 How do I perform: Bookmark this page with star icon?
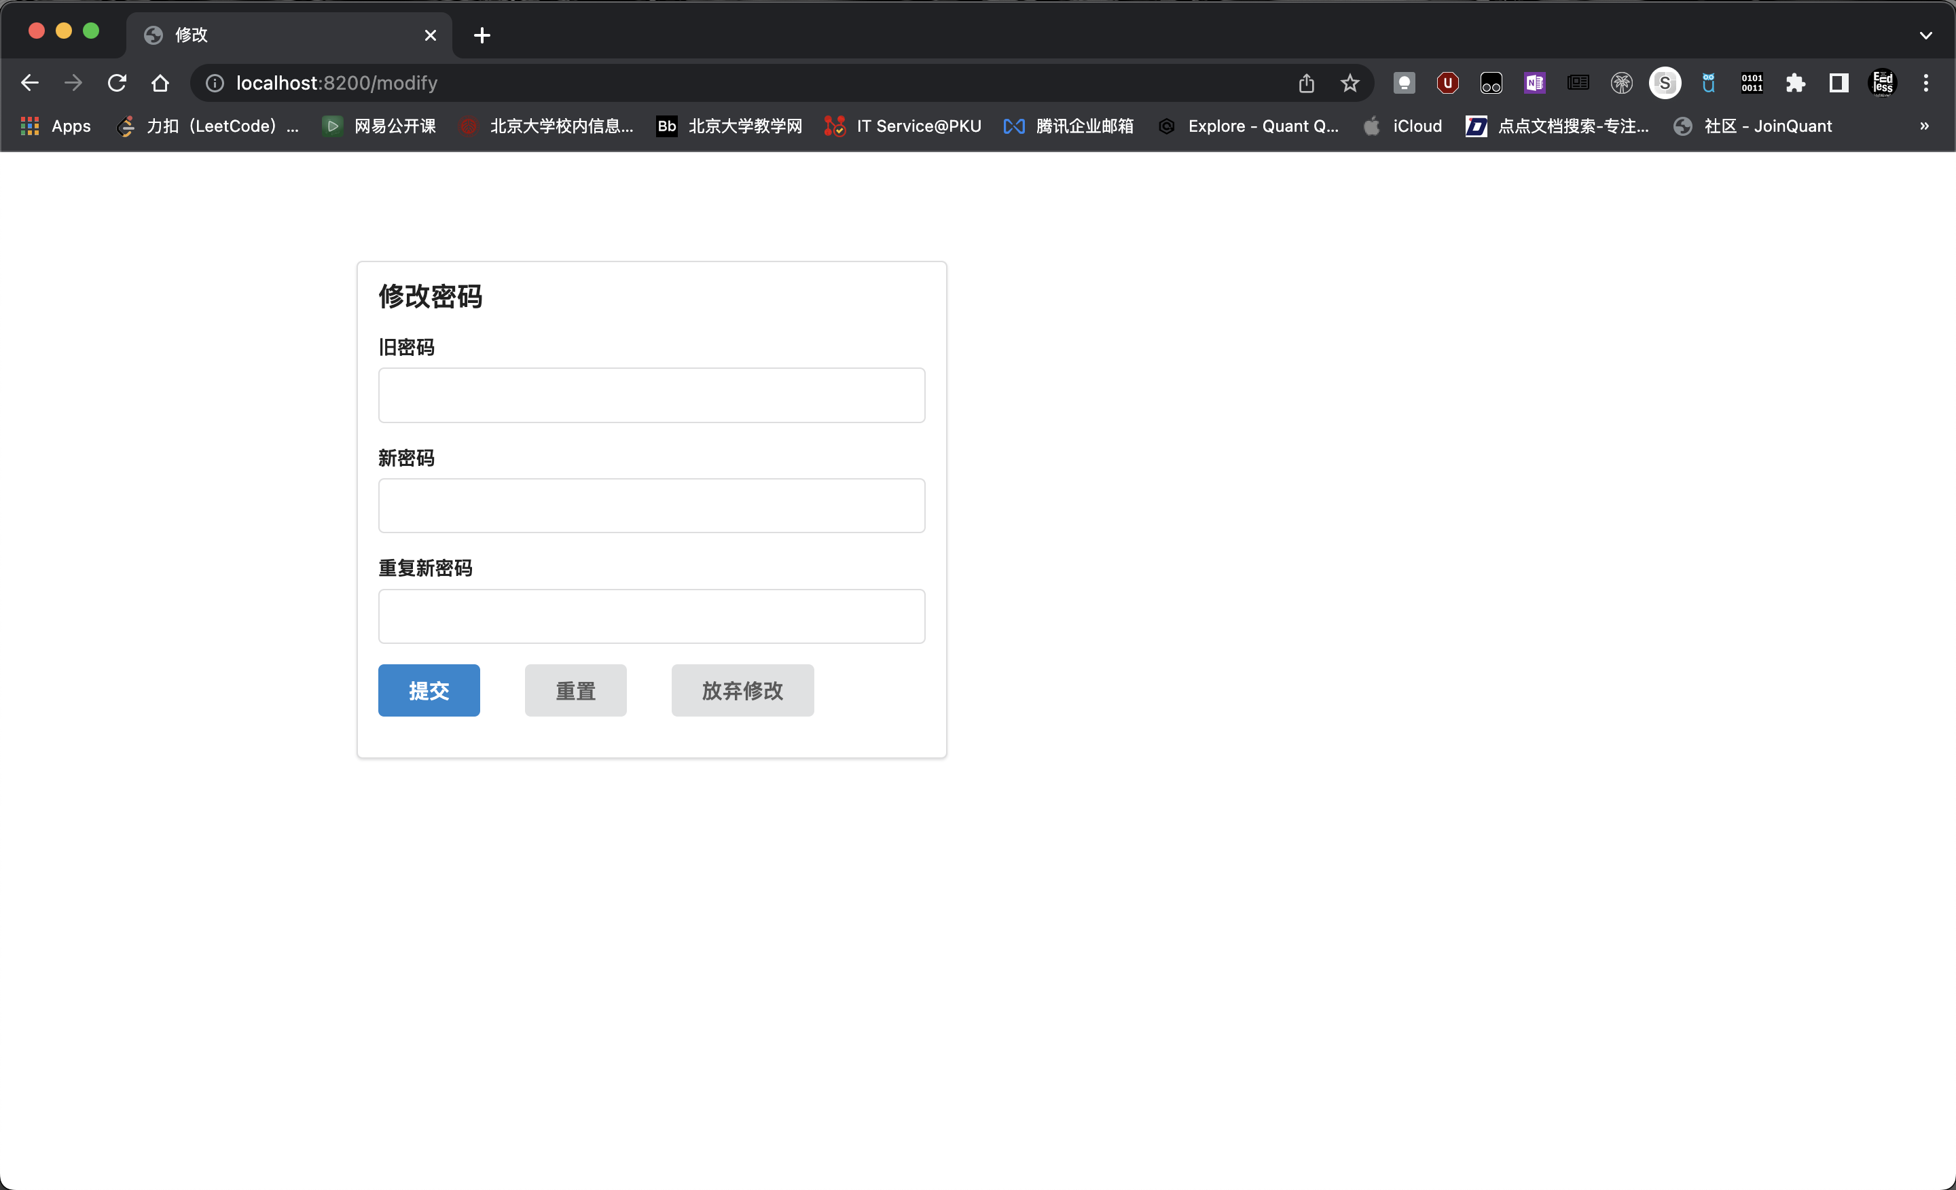point(1350,83)
